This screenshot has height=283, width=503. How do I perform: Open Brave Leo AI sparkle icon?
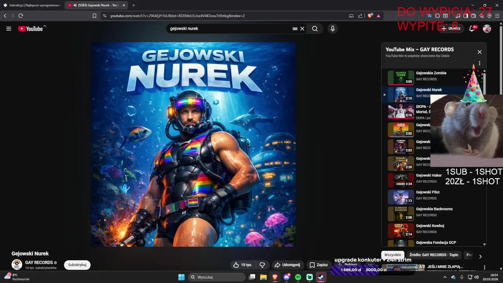point(481,16)
